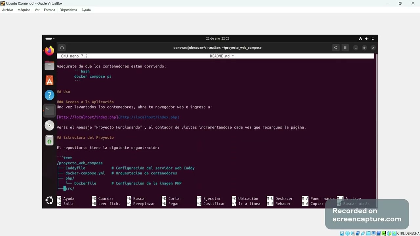Screen dimensions: 420x236
Task: Click the VirtualBox hard disk status icon
Action: [x=342, y=233]
